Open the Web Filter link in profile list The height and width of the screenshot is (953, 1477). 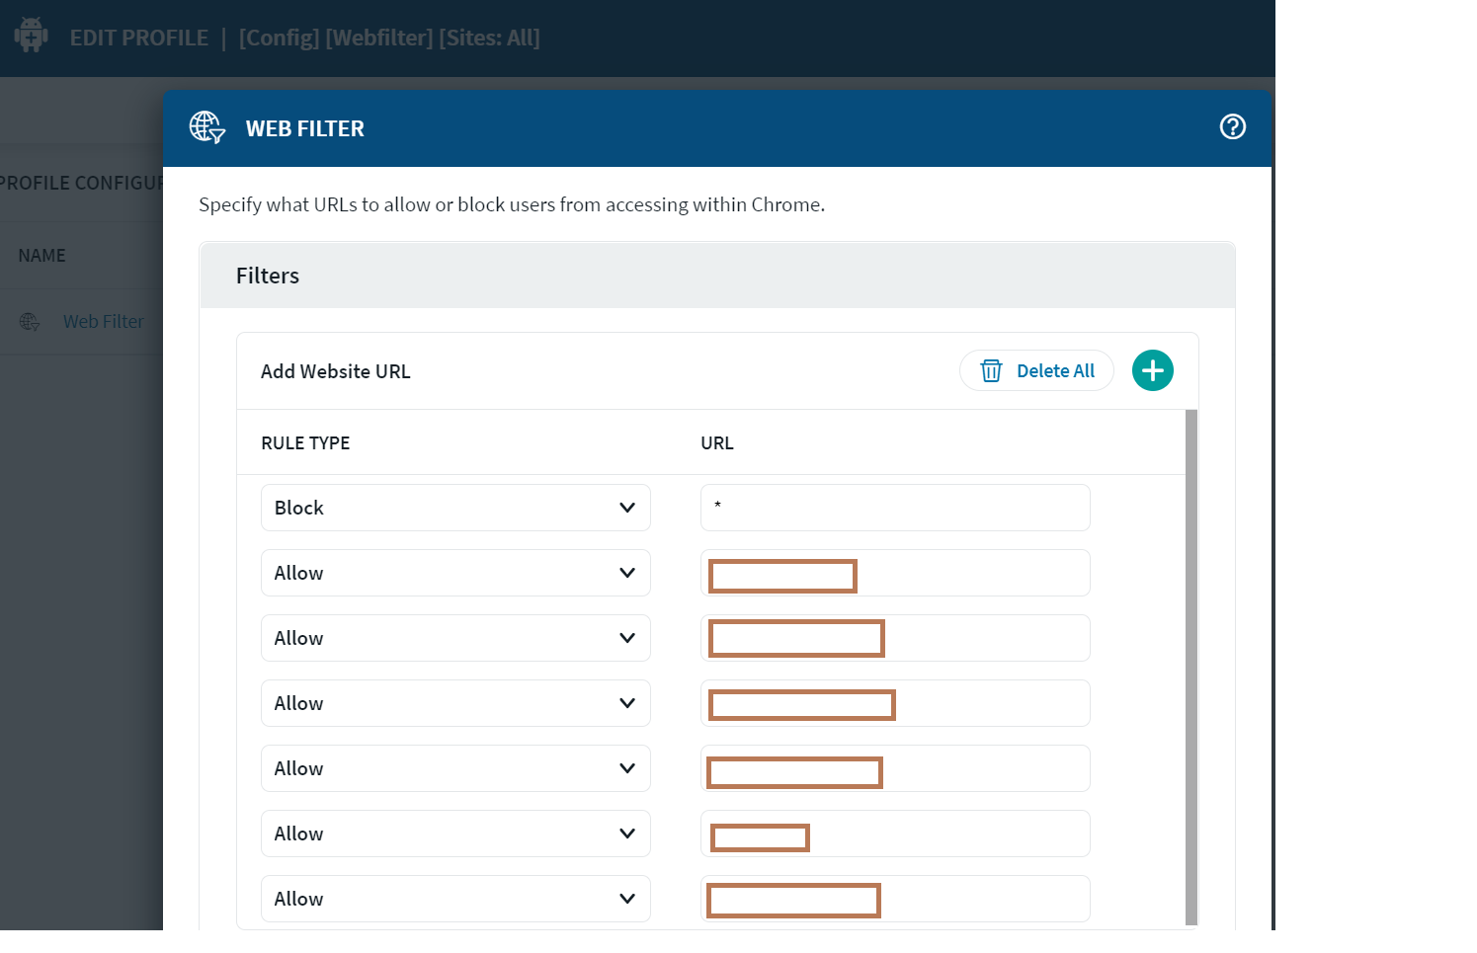pyautogui.click(x=103, y=322)
